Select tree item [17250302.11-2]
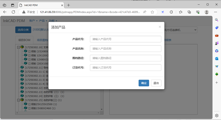 (x=37, y=76)
